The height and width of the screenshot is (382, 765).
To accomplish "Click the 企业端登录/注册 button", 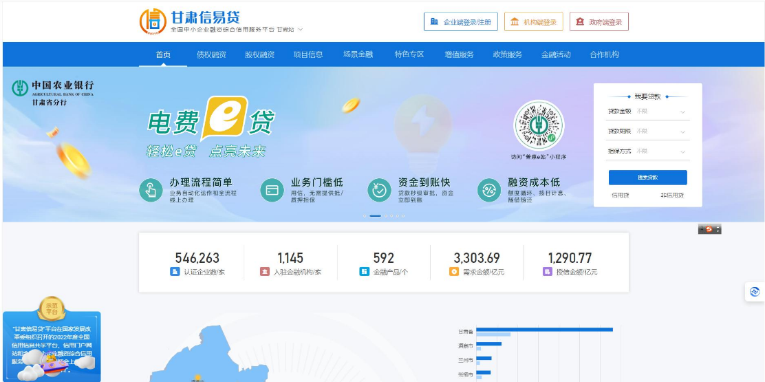I will [460, 21].
